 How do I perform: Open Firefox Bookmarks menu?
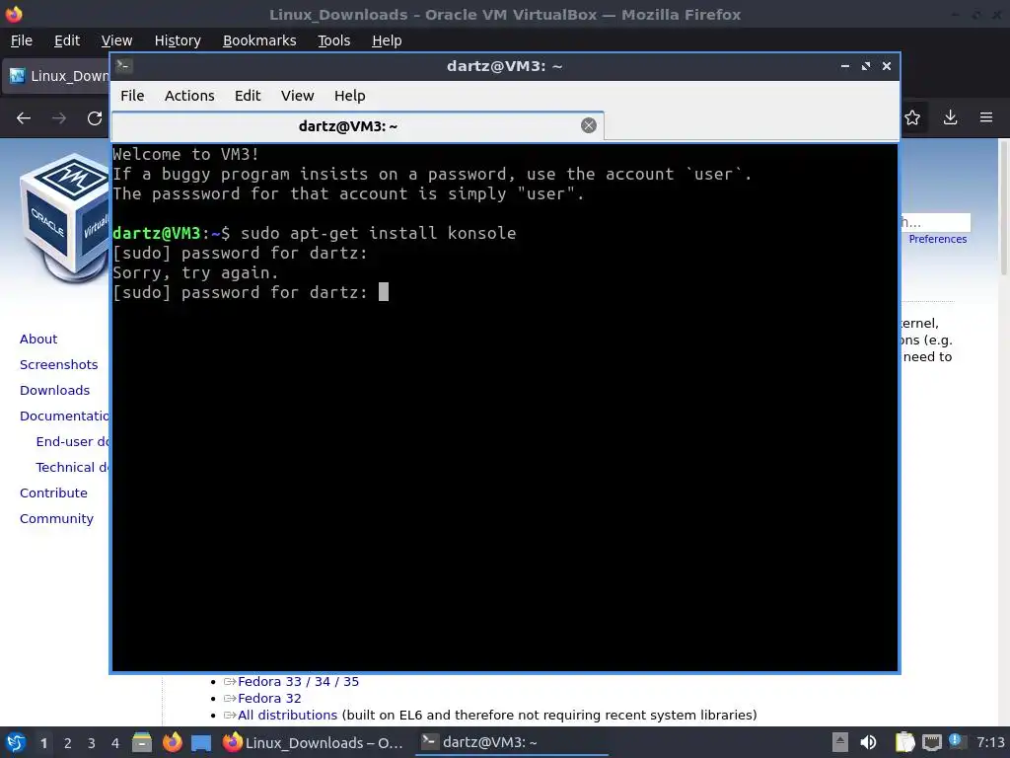(x=259, y=40)
